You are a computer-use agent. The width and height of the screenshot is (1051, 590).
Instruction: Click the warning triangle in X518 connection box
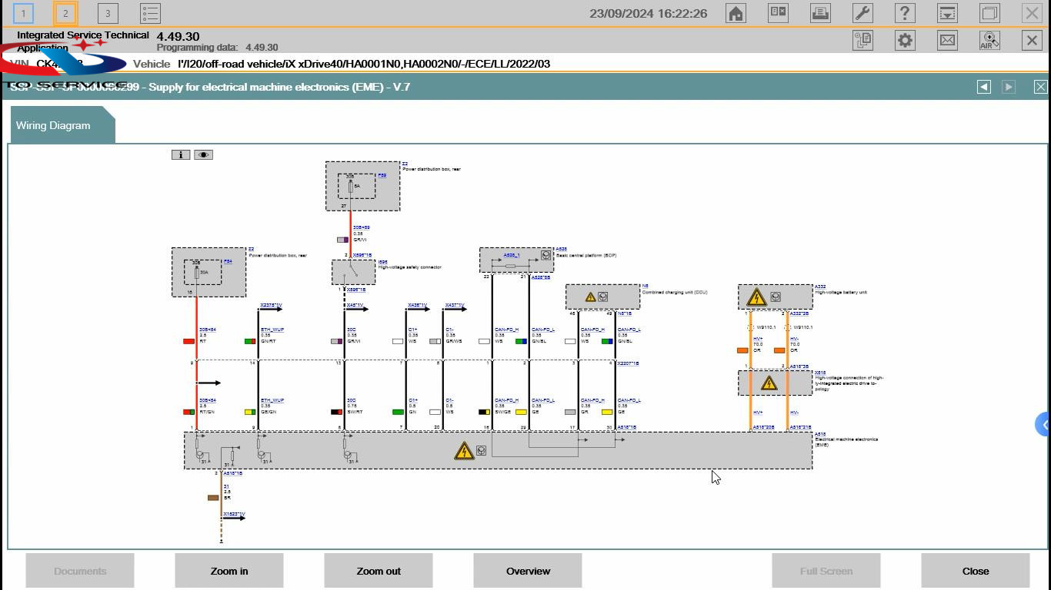tap(769, 383)
